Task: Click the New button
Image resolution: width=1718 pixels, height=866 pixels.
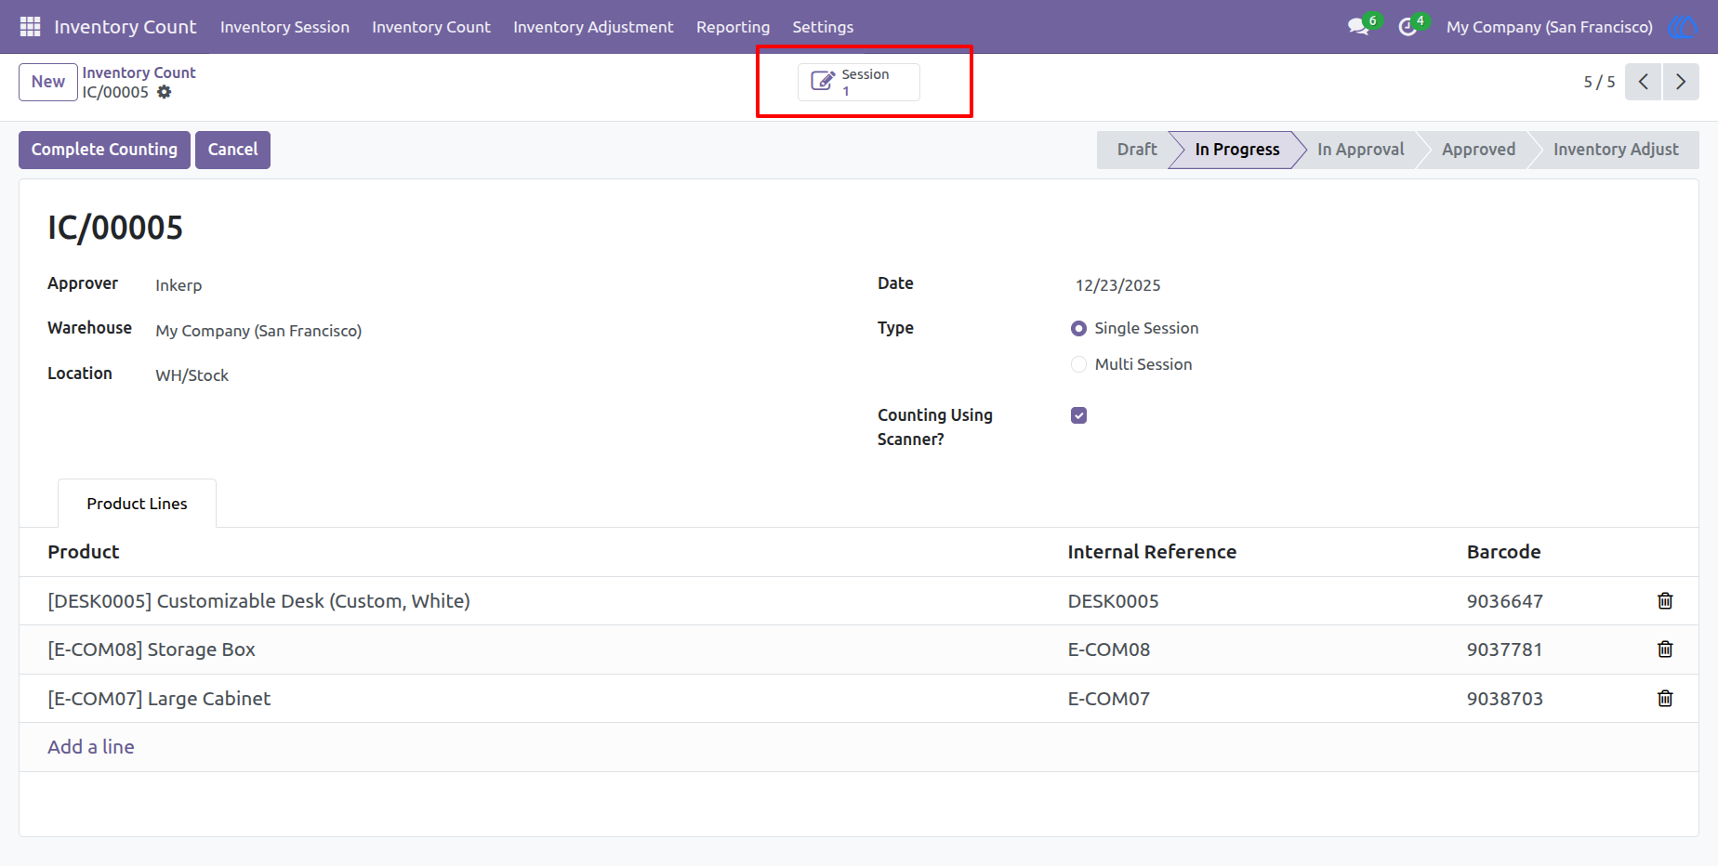Action: tap(48, 82)
